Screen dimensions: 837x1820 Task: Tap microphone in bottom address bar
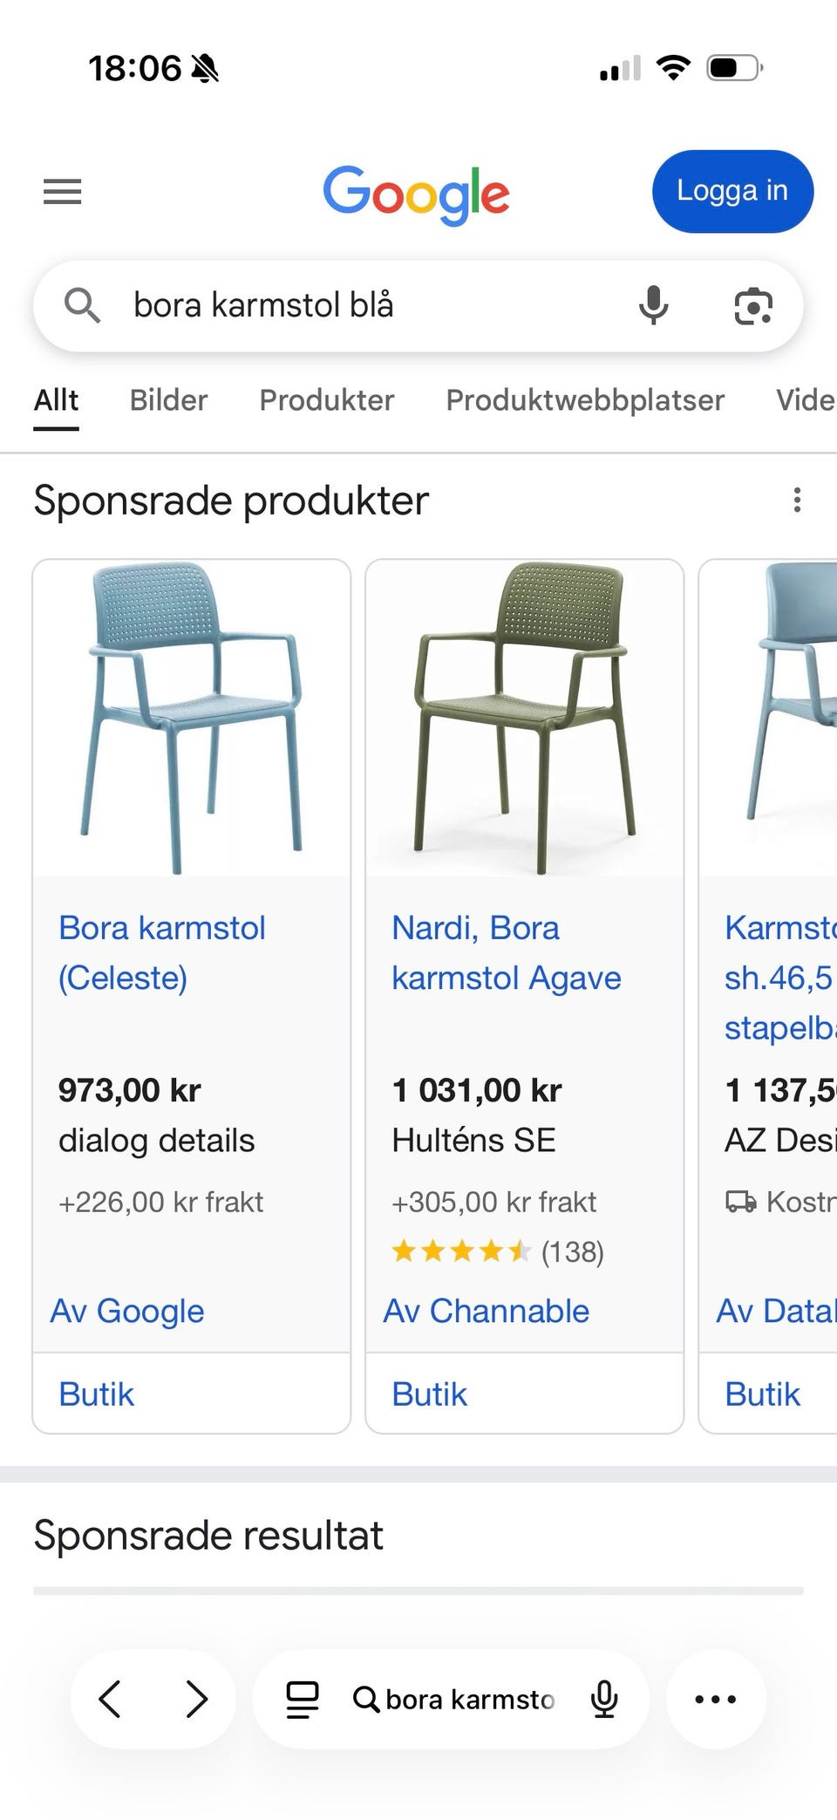tap(604, 1699)
